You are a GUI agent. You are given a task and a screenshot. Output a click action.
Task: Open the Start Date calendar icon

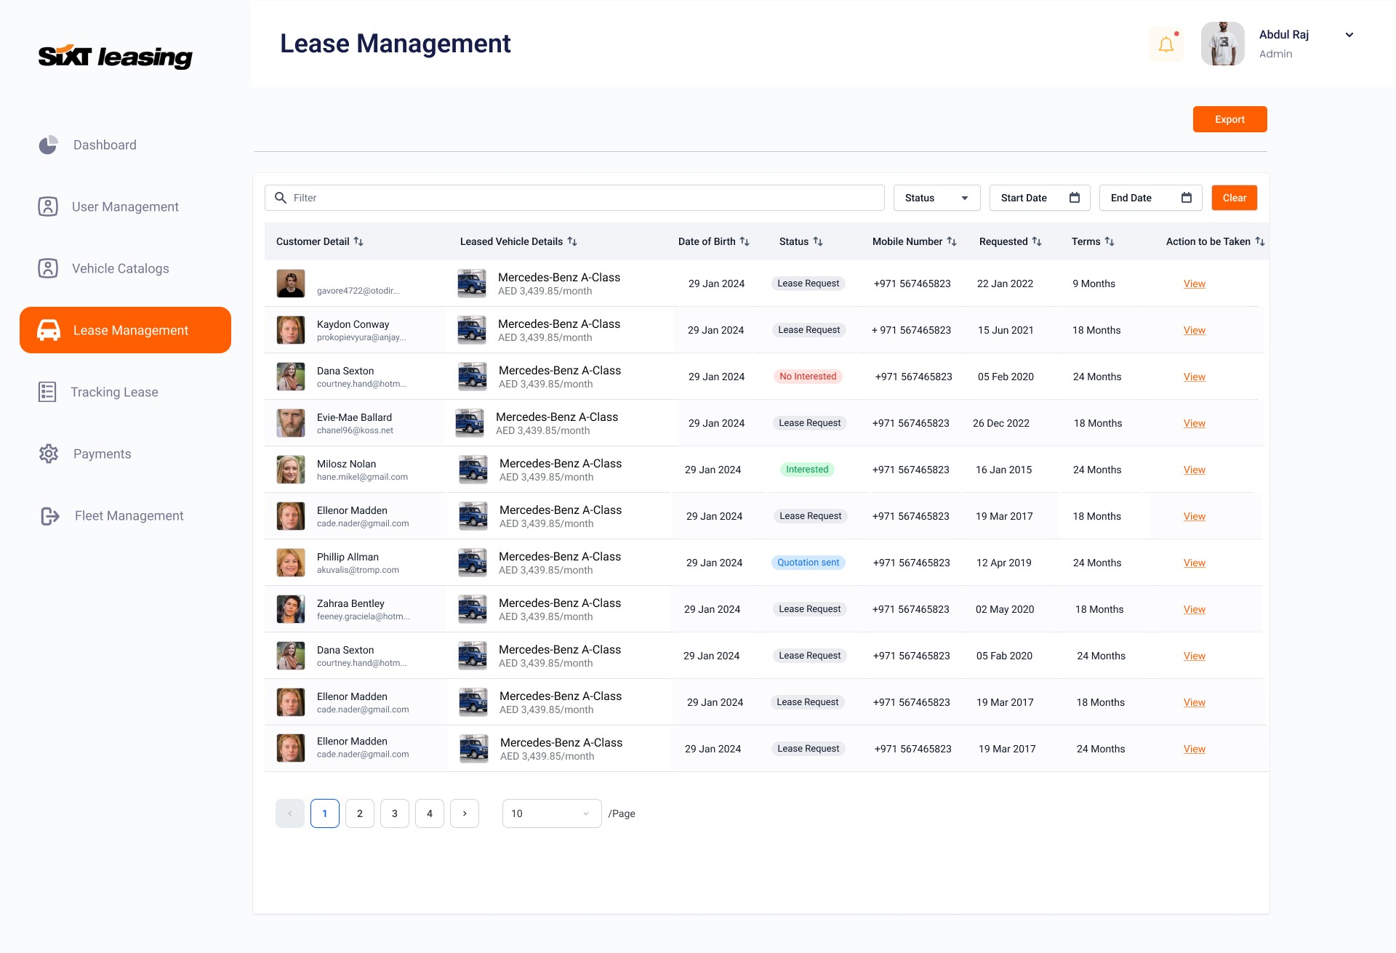(x=1075, y=198)
